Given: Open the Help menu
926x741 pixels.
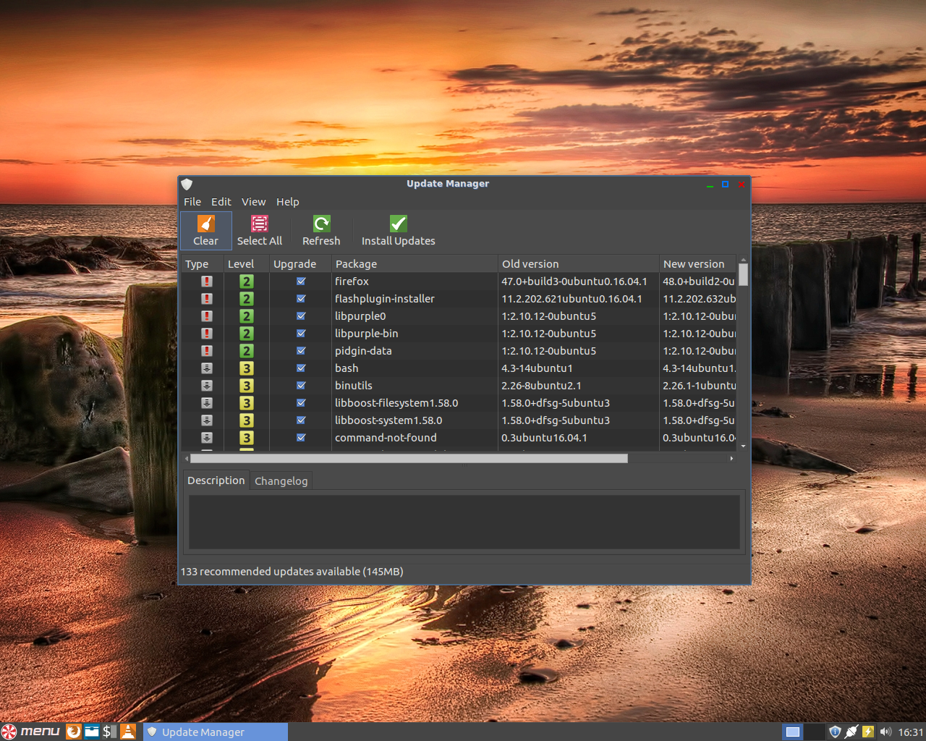Looking at the screenshot, I should pos(287,202).
